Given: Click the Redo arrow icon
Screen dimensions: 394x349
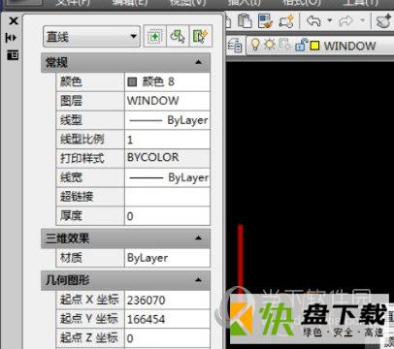Looking at the screenshot, I should [345, 21].
